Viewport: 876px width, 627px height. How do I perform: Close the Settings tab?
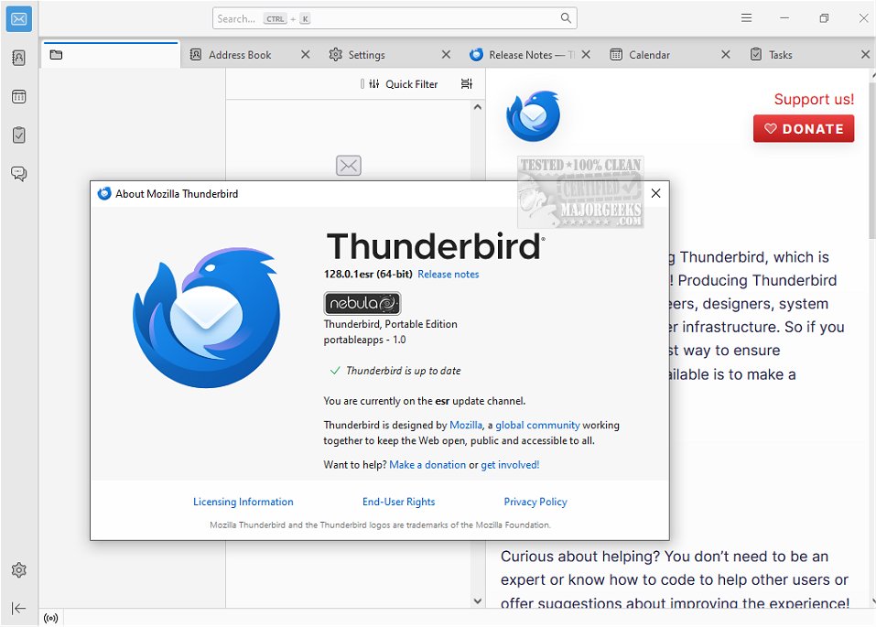pos(446,55)
